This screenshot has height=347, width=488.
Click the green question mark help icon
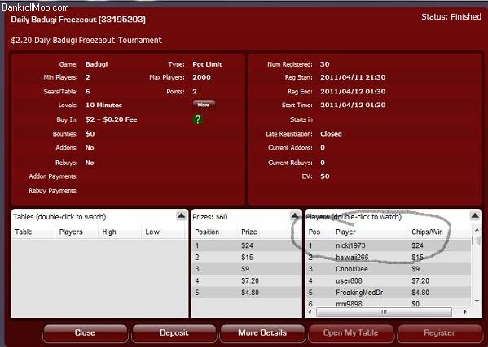pyautogui.click(x=198, y=119)
